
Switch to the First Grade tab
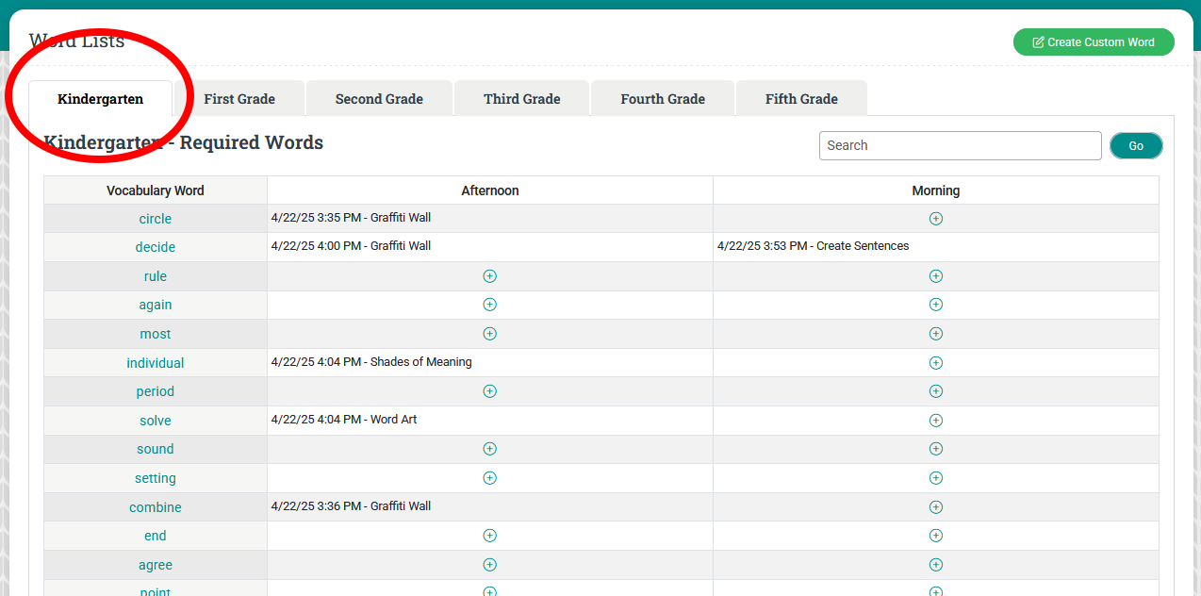coord(239,99)
